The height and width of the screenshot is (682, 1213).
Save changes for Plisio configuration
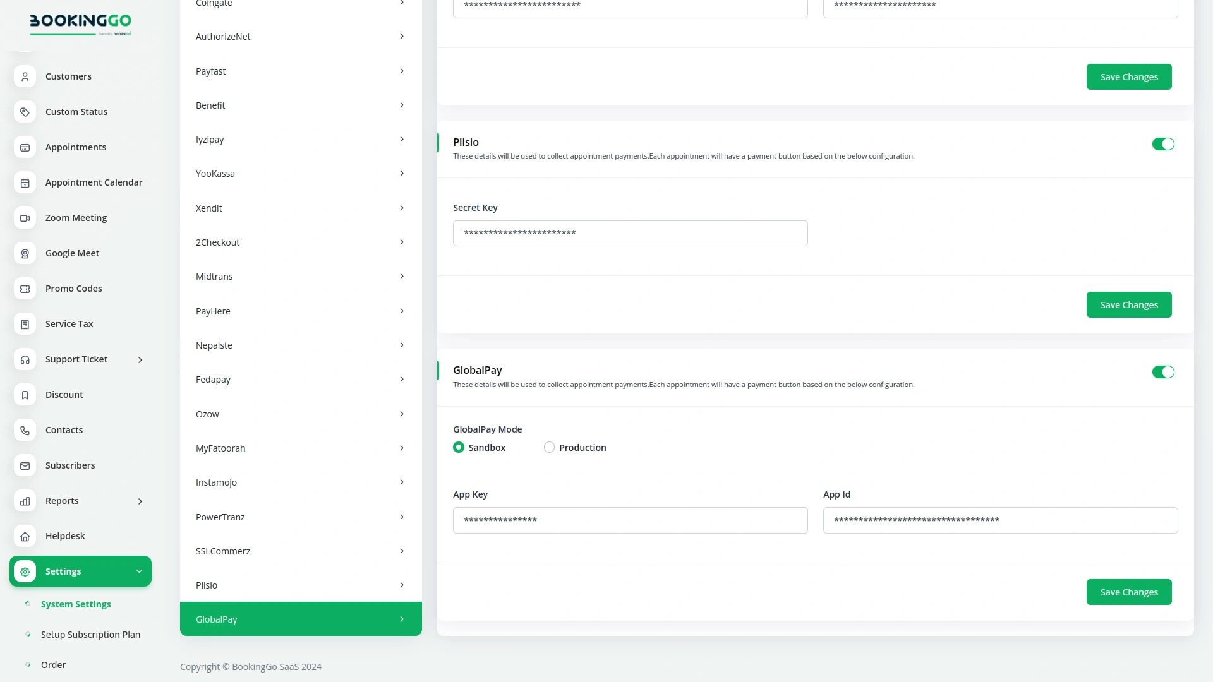pos(1128,304)
